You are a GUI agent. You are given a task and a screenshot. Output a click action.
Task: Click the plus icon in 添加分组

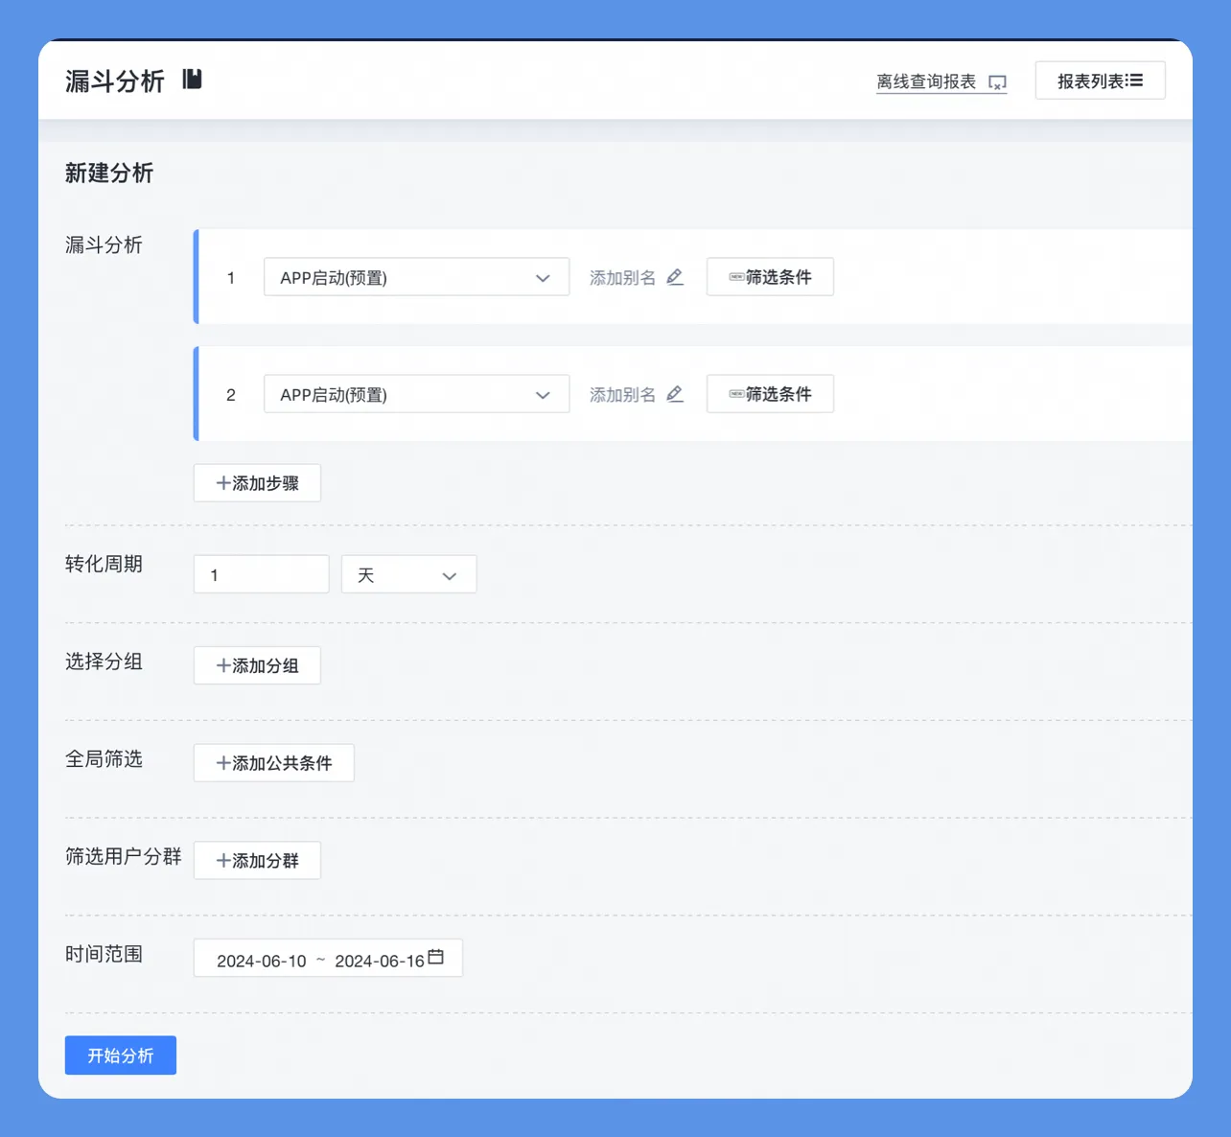click(x=223, y=665)
